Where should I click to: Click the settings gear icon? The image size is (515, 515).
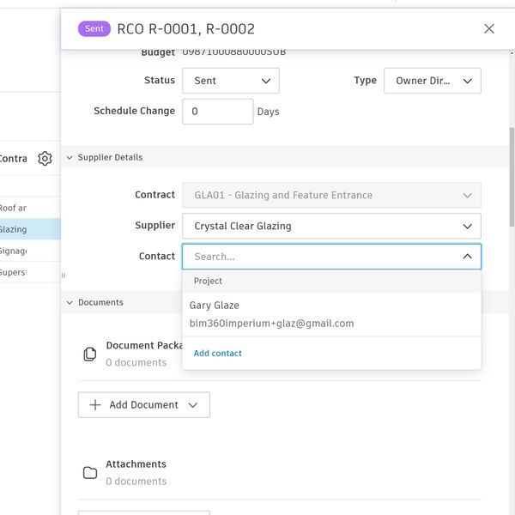tap(45, 159)
